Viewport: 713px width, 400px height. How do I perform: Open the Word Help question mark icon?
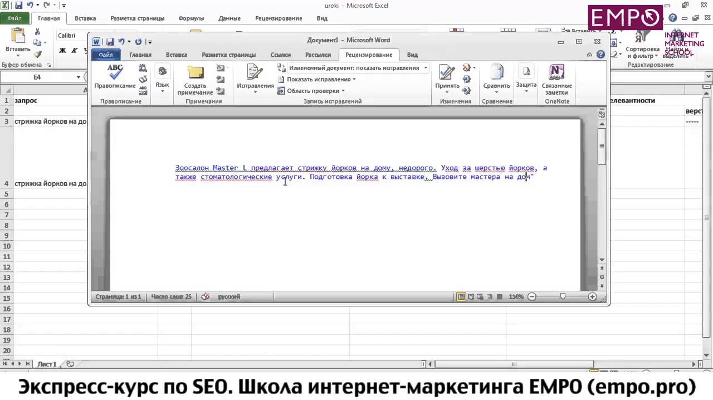[x=600, y=55]
